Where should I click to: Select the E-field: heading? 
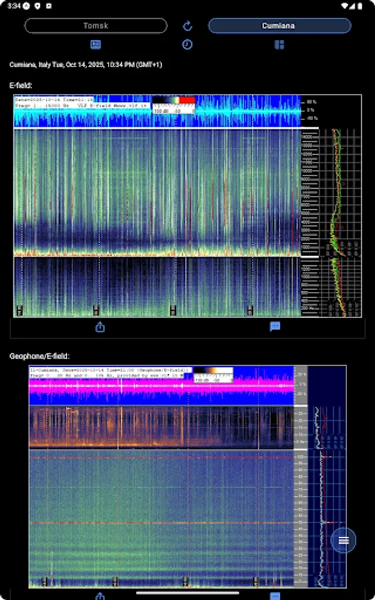click(21, 85)
